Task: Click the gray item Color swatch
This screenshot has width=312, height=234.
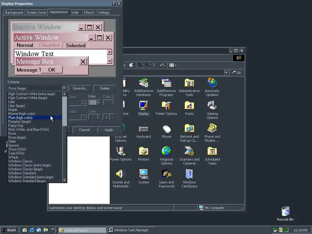Action: tap(93, 102)
